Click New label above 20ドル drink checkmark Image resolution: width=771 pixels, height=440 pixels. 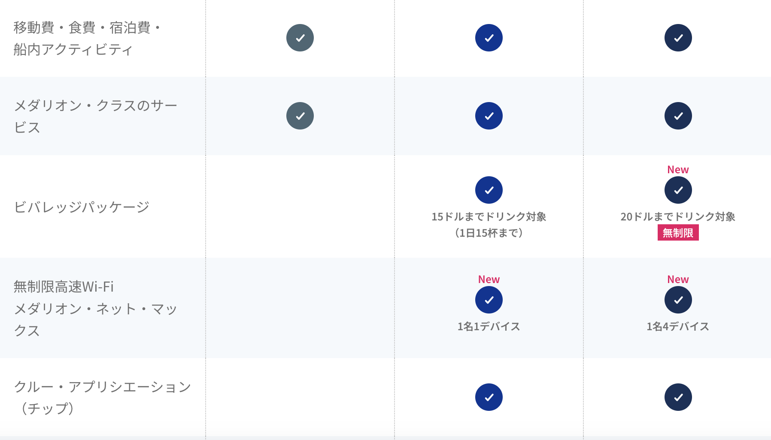pyautogui.click(x=678, y=170)
